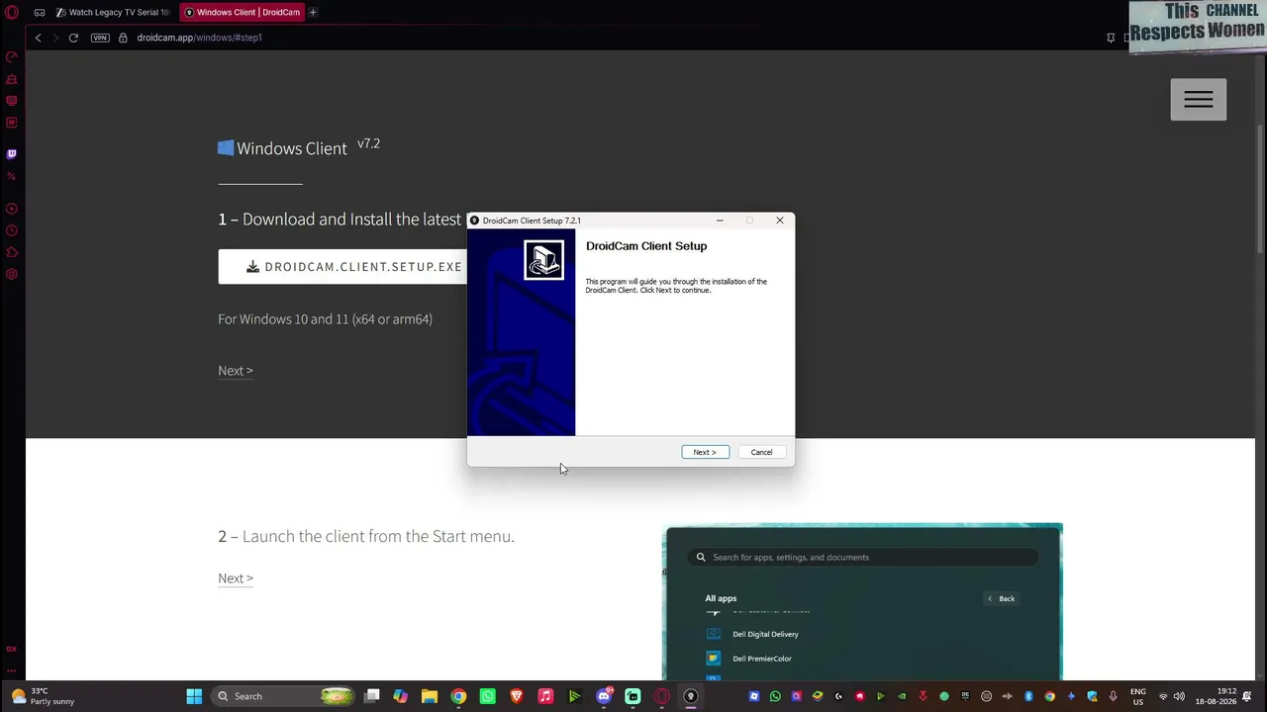Switch to DroidCam installer taskbar icon

click(691, 696)
